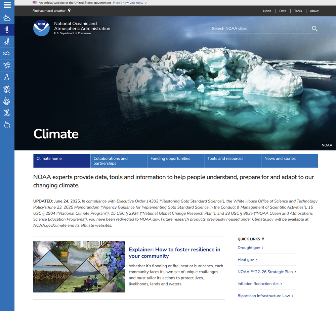Click the US flag icon in the banner
The image size is (336, 311).
[x=35, y=3]
